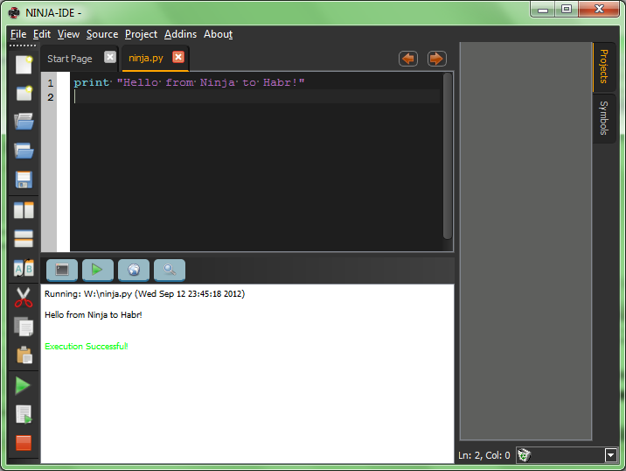Select the ninja.py editor tab
The width and height of the screenshot is (626, 471).
[146, 59]
